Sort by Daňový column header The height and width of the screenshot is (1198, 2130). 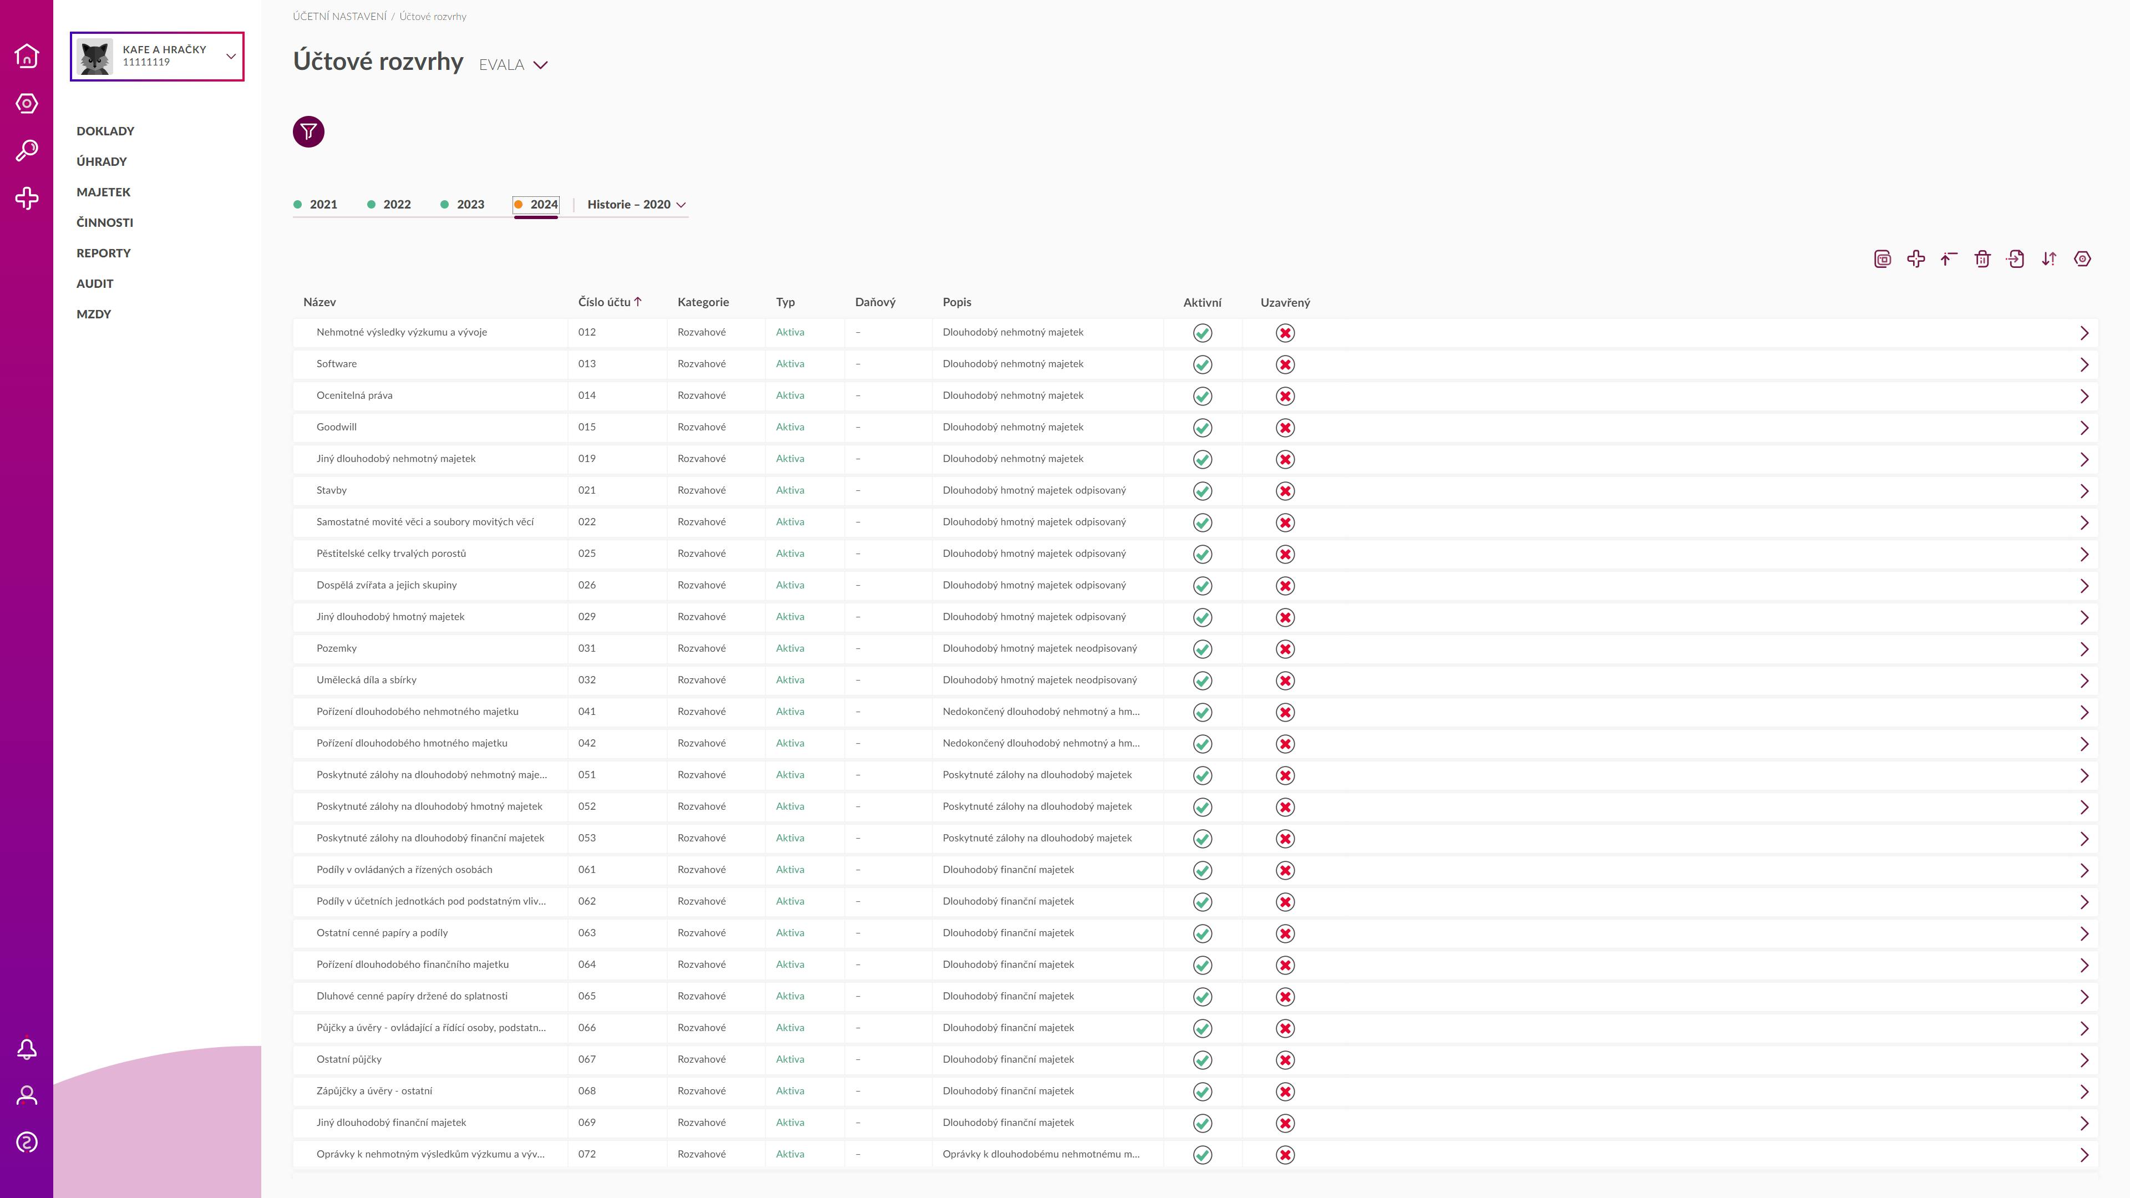(875, 302)
